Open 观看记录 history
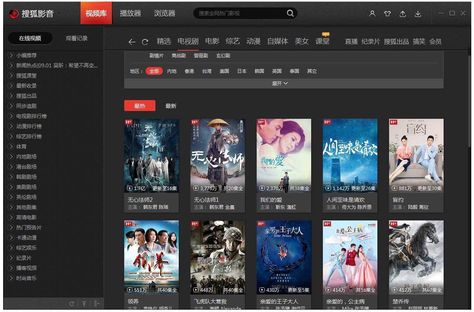 pyautogui.click(x=77, y=38)
